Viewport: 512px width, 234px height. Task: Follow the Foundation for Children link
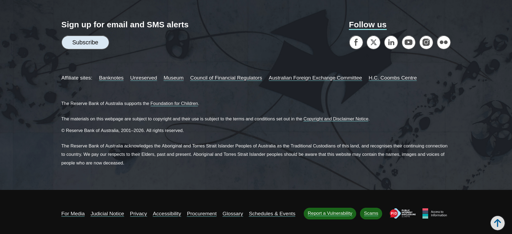174,104
